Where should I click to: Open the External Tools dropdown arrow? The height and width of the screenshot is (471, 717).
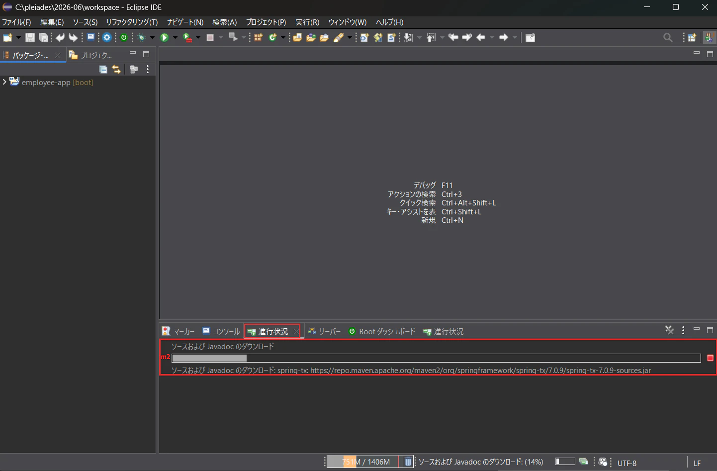click(198, 38)
